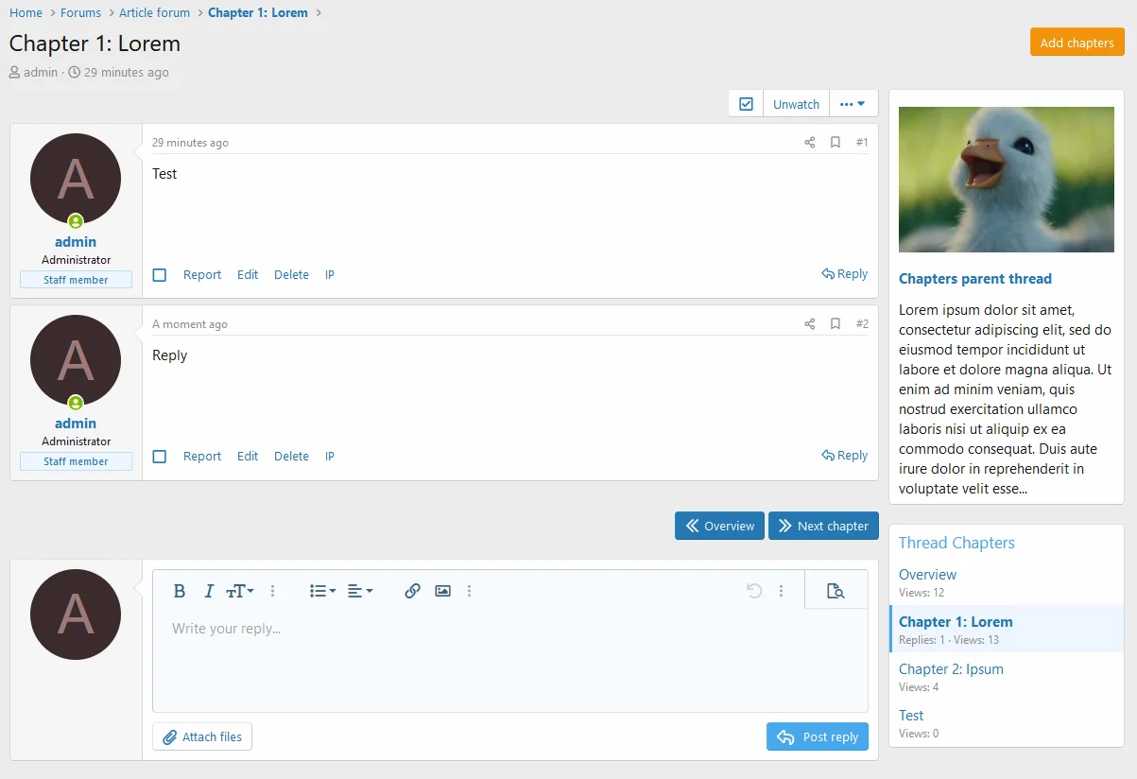Viewport: 1137px width, 779px height.
Task: Open the text alignment dropdown
Action: pyautogui.click(x=358, y=591)
